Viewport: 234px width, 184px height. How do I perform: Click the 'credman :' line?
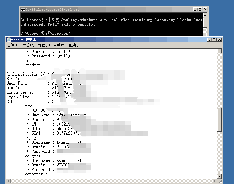(x=34, y=65)
